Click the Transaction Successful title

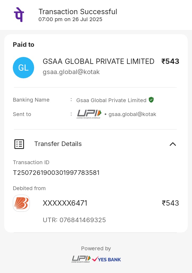point(78,12)
